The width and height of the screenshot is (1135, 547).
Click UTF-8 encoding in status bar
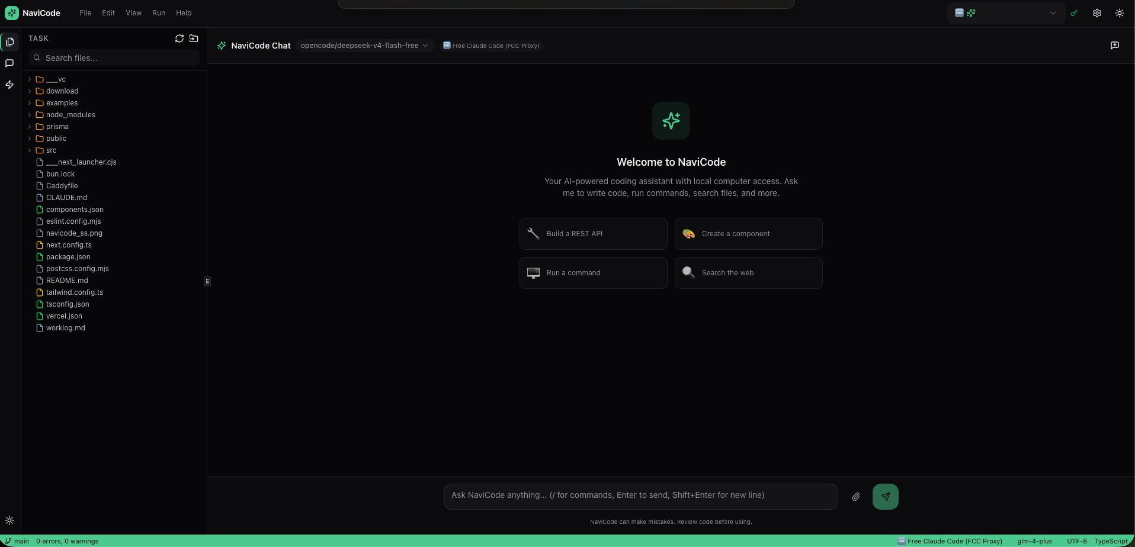1077,541
